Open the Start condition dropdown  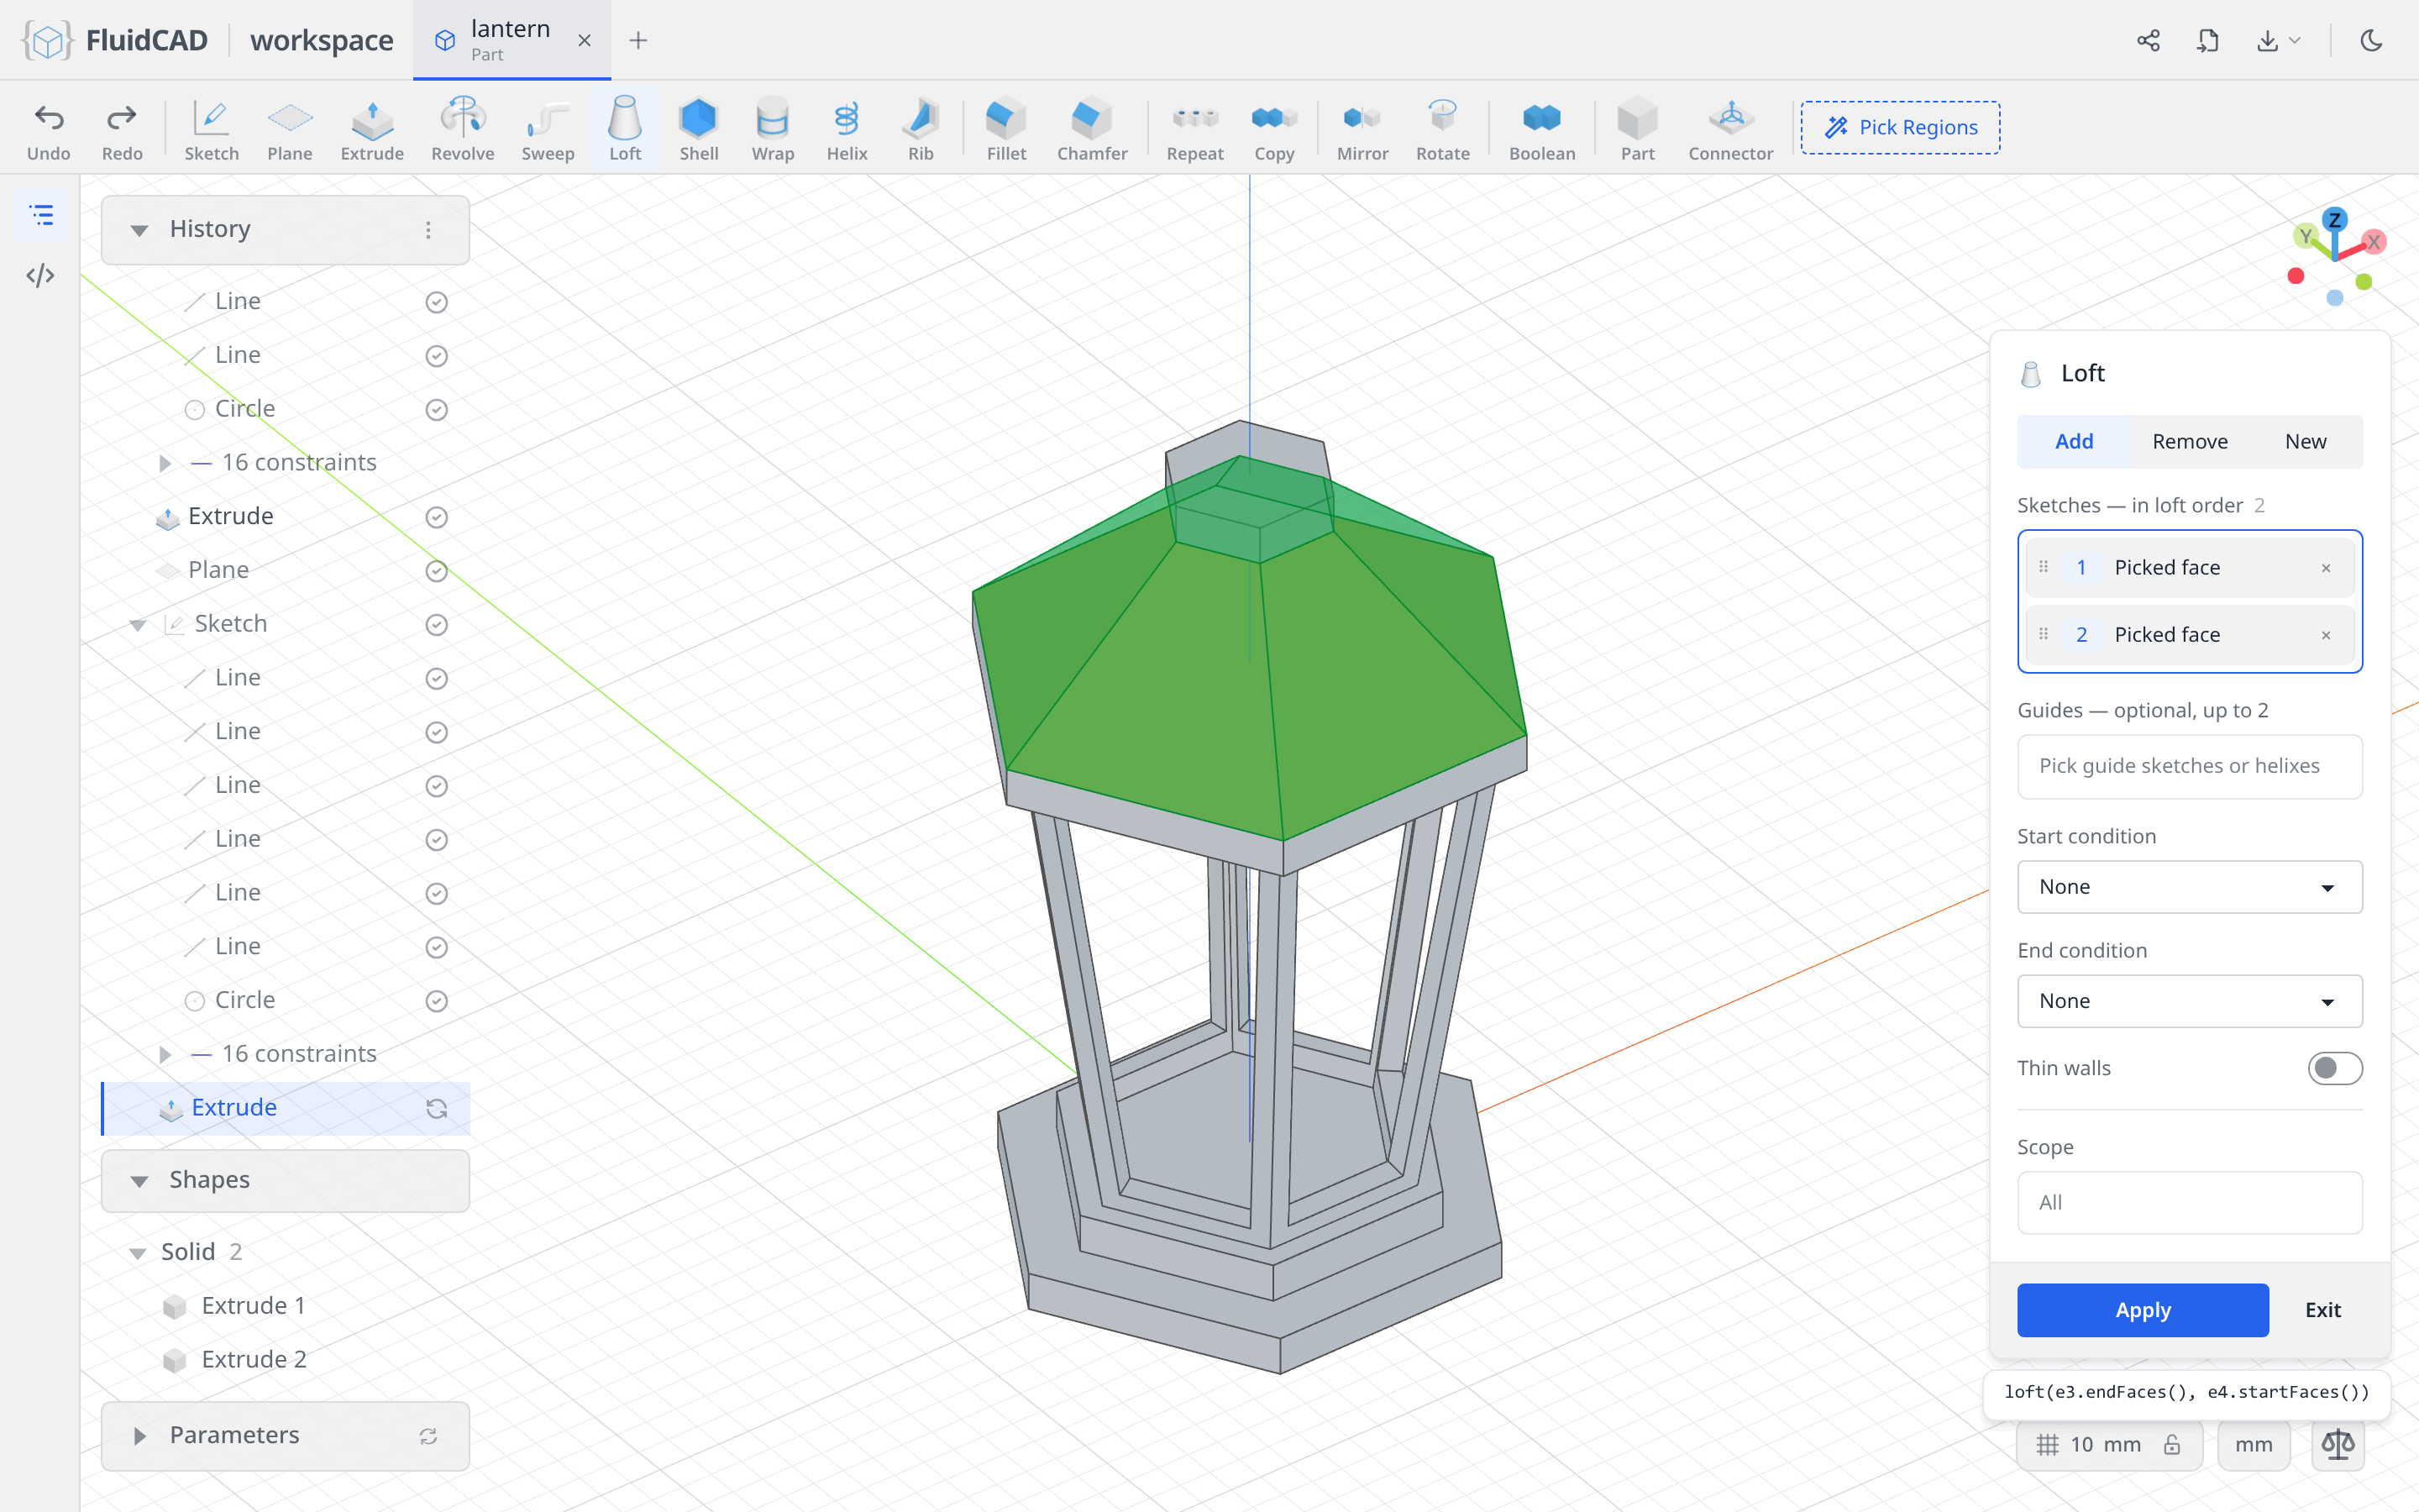tap(2189, 887)
